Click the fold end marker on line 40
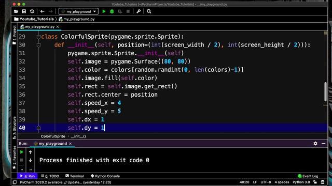 [38, 128]
